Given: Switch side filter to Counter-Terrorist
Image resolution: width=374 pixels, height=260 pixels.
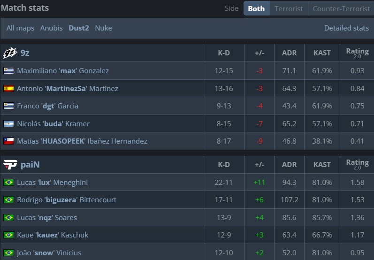Looking at the screenshot, I should 341,8.
